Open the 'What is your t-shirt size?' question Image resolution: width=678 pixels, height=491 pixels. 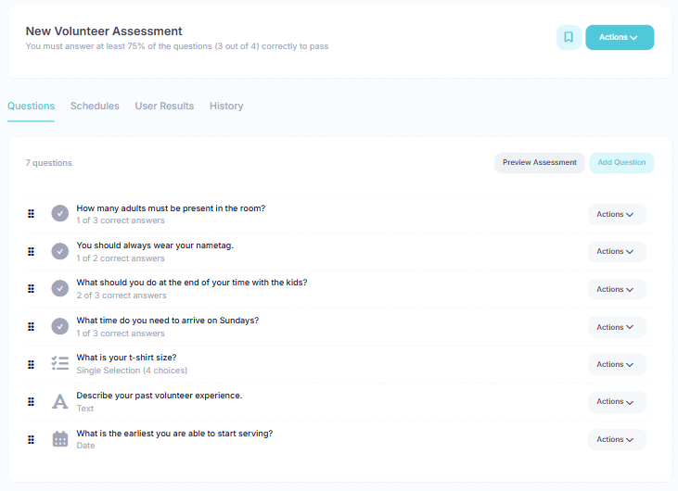(x=126, y=358)
